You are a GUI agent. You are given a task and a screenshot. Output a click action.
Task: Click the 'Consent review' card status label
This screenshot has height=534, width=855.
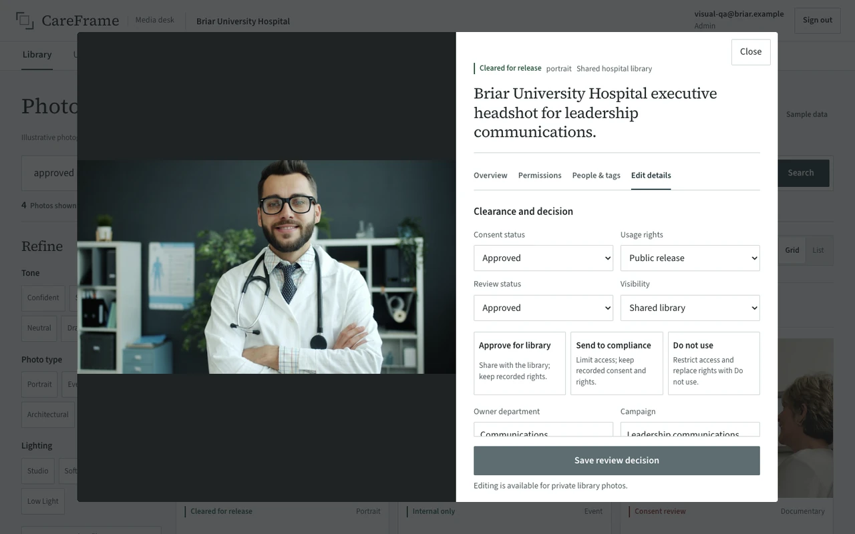click(x=660, y=511)
